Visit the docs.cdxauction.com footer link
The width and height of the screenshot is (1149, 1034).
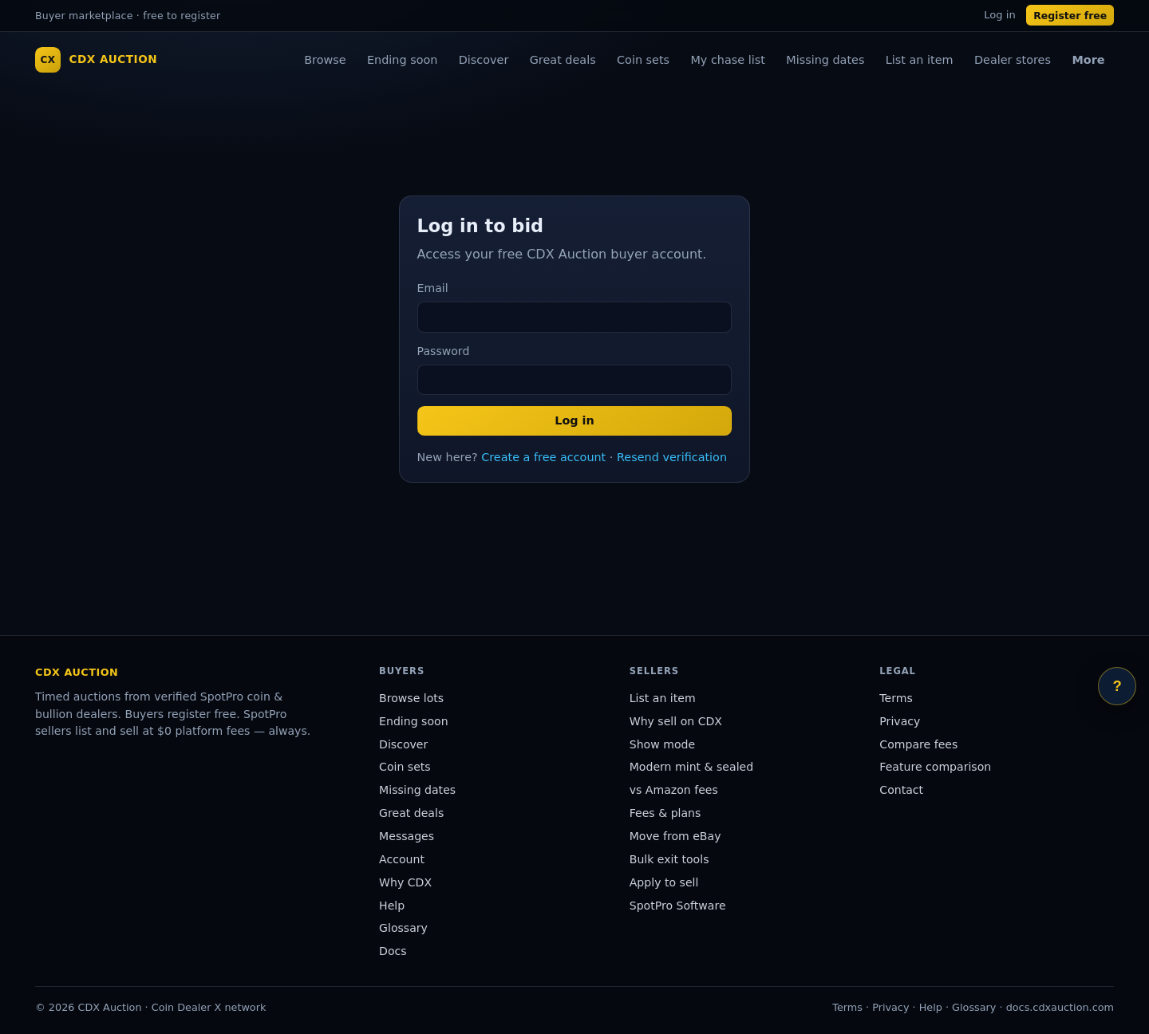pos(1060,1008)
